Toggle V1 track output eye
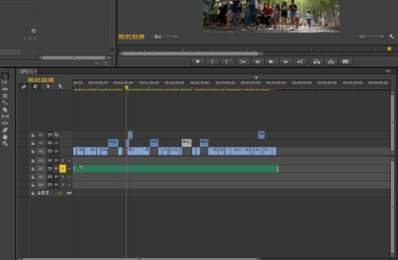Screen dimensions: 398x260 pyautogui.click(x=56, y=151)
